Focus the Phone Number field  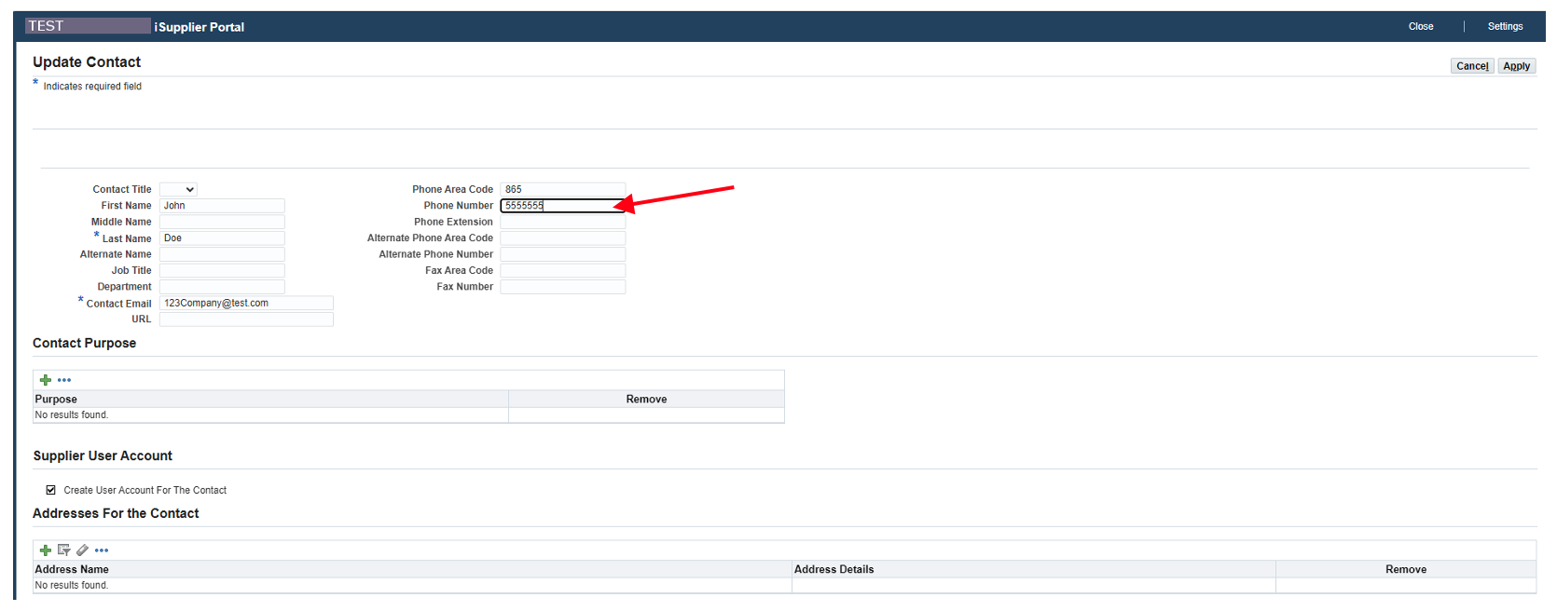563,206
